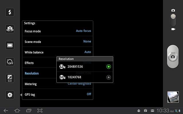Toggle GPS tag setting

click(57, 94)
